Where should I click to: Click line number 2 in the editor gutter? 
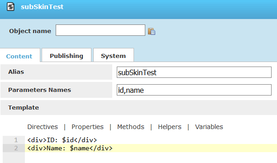coord(16,148)
